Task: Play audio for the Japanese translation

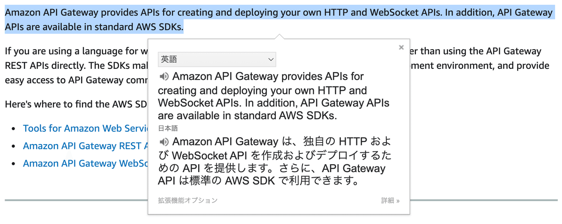Action: tap(164, 142)
